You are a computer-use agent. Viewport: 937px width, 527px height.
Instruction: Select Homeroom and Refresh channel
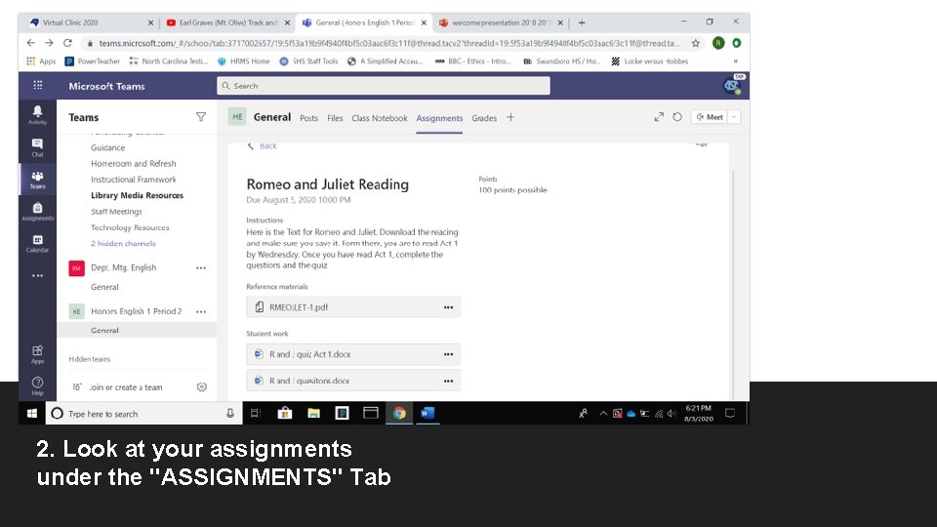tap(134, 163)
